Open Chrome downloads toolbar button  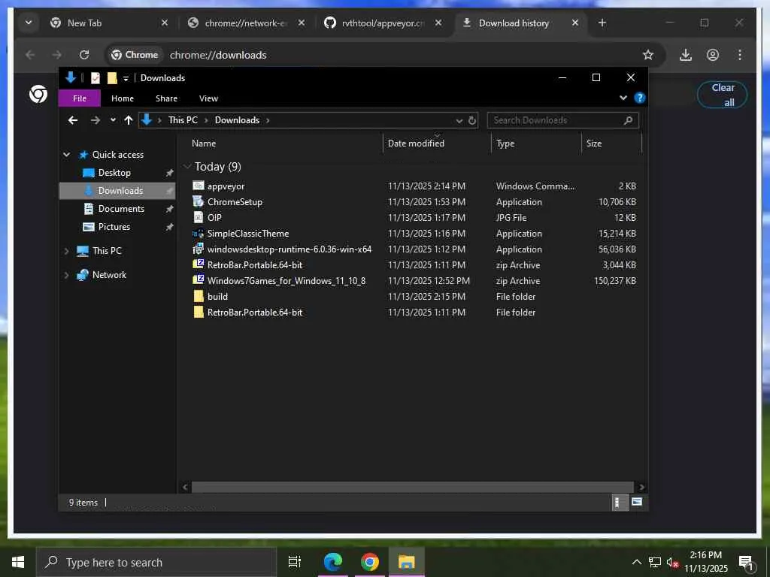[x=686, y=55]
